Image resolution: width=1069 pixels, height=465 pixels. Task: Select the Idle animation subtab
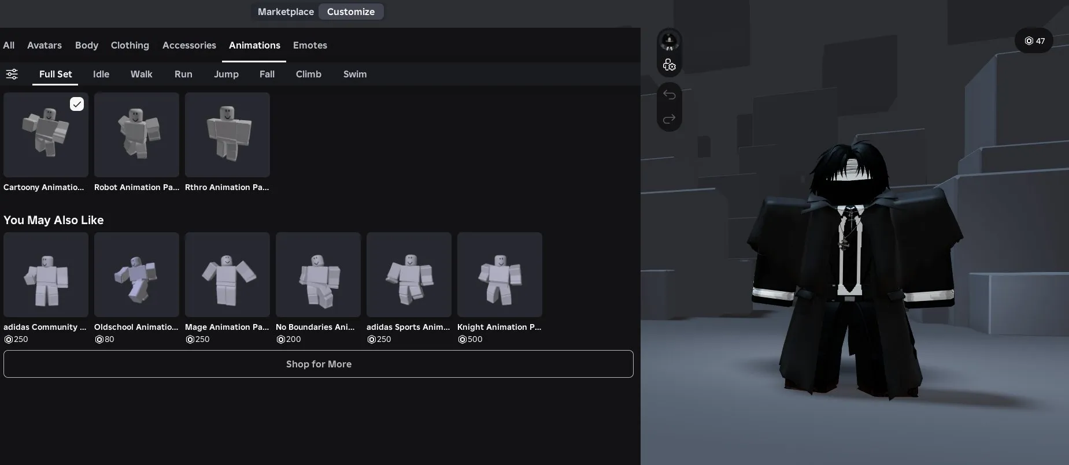click(101, 74)
